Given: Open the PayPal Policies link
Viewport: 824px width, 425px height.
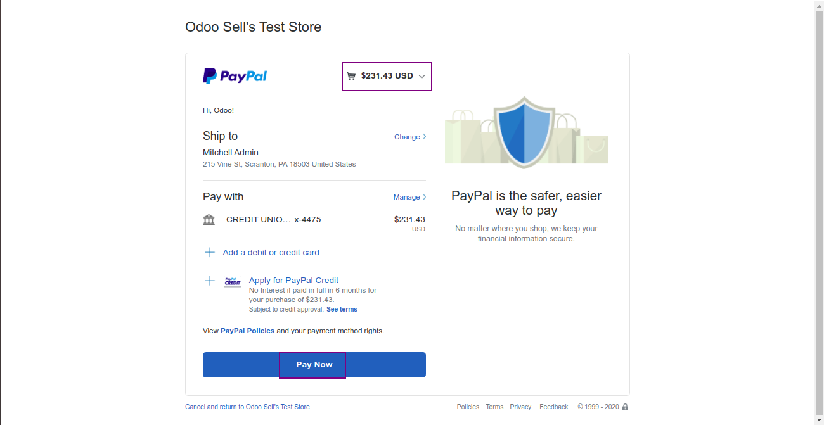Looking at the screenshot, I should pos(248,331).
